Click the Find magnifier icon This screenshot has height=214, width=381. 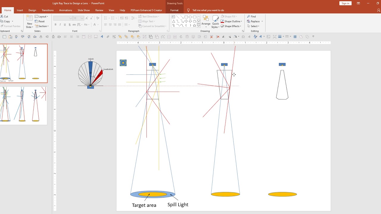[x=249, y=17]
